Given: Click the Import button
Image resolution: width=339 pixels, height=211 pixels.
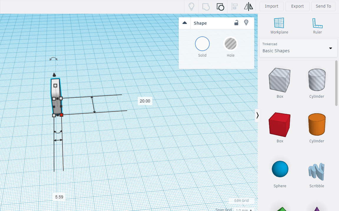Looking at the screenshot, I should (272, 6).
